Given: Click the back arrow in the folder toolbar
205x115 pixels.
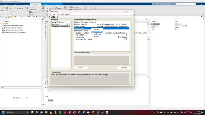Looking at the screenshot, I should tap(1, 17).
